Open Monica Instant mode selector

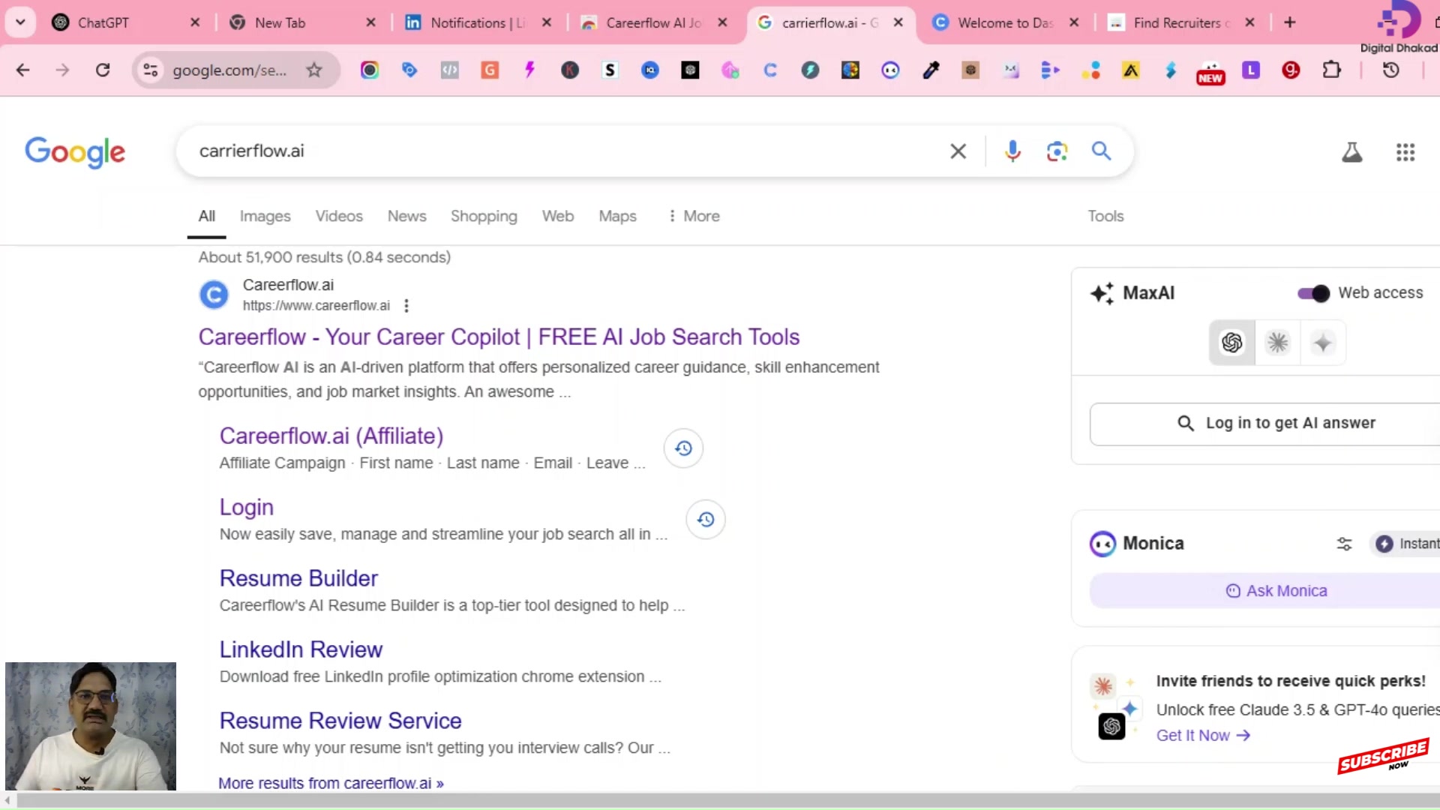(1405, 544)
